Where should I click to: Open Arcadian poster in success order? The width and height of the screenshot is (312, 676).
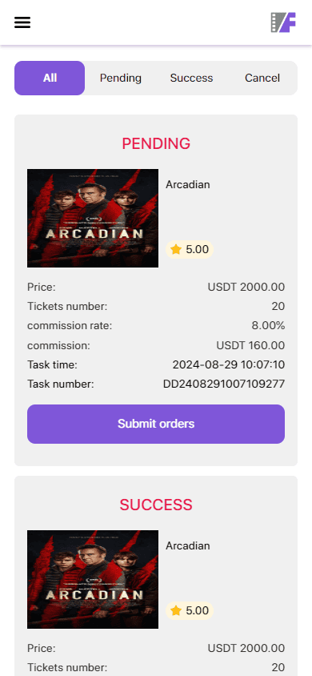[93, 579]
